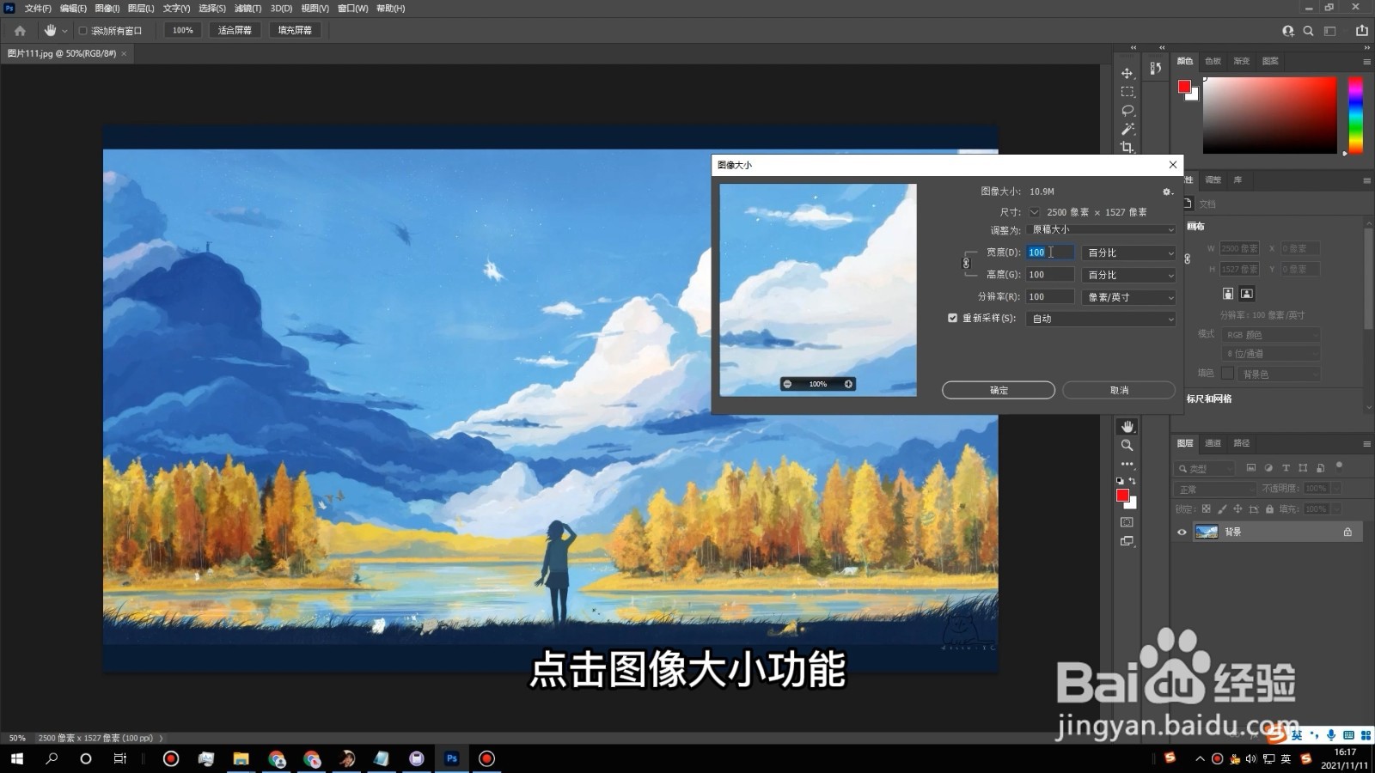Confirm Image Size with the OK button
This screenshot has width=1375, height=773.
pos(999,390)
